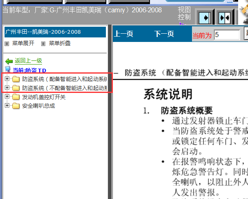This screenshot has height=199, width=248.
Task: Click the green back arrow icon
Action: coord(9,61)
